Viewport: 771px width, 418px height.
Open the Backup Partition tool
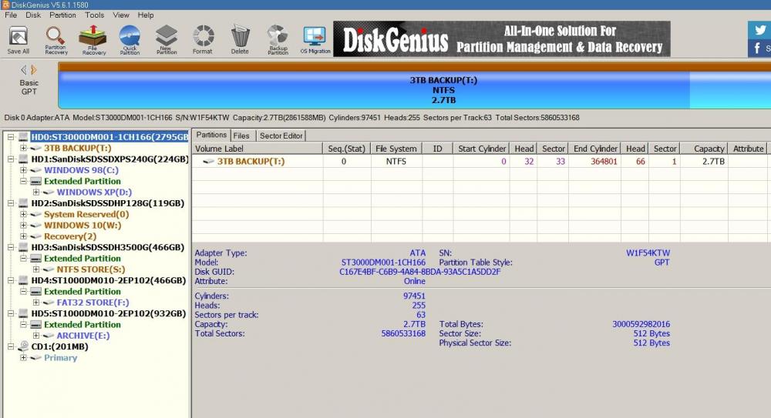(x=278, y=38)
